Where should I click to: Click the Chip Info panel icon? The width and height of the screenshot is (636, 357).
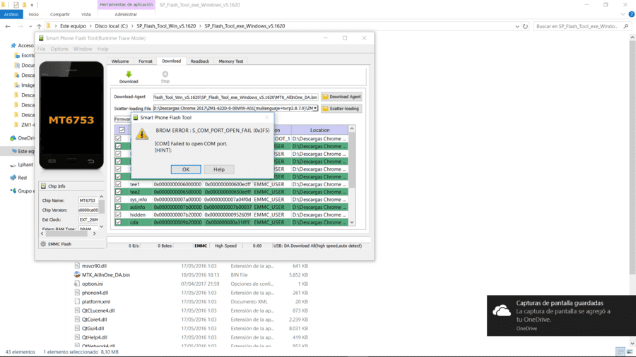(43, 186)
